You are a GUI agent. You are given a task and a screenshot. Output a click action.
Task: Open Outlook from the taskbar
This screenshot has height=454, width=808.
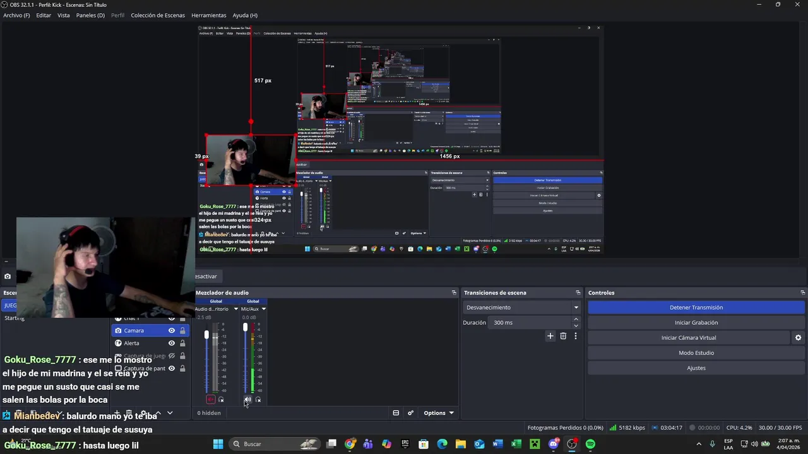(x=479, y=444)
